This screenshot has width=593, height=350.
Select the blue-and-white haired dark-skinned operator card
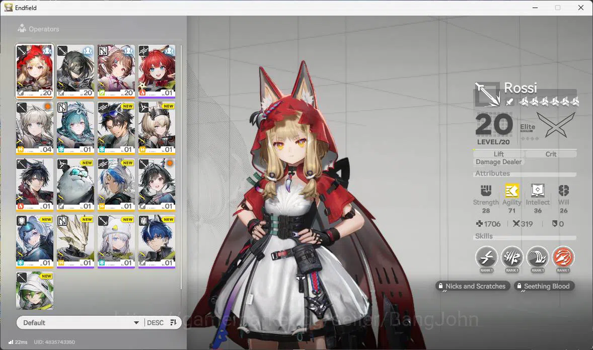click(x=116, y=185)
